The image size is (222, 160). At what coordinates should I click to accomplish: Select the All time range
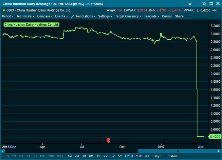click(147, 156)
